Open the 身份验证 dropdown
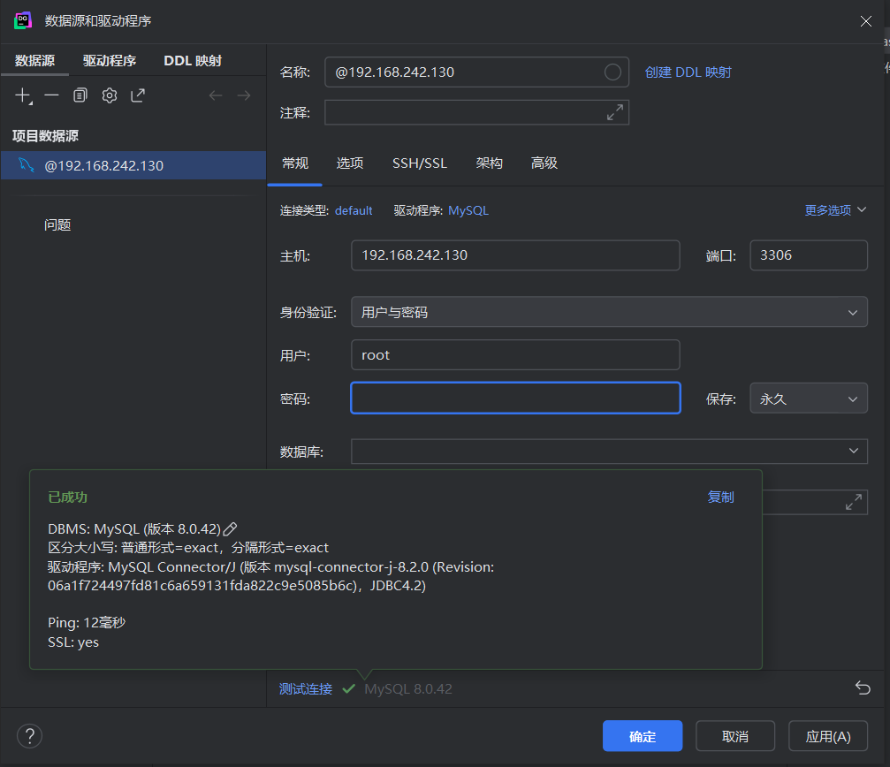The height and width of the screenshot is (767, 890). [x=609, y=311]
